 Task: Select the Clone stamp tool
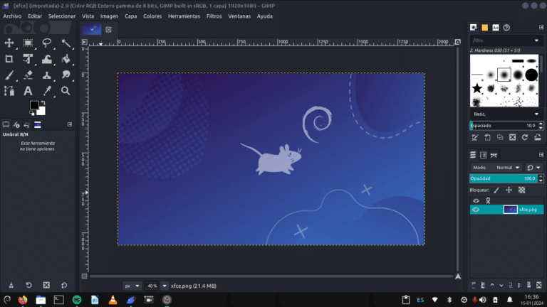tap(46, 75)
